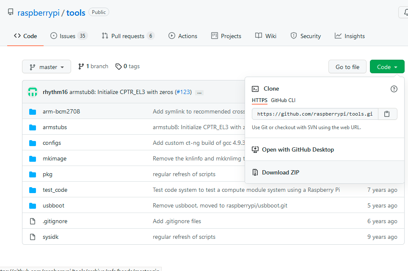Click the test_code folder icon
Screen dimensions: 408x271
click(33, 190)
